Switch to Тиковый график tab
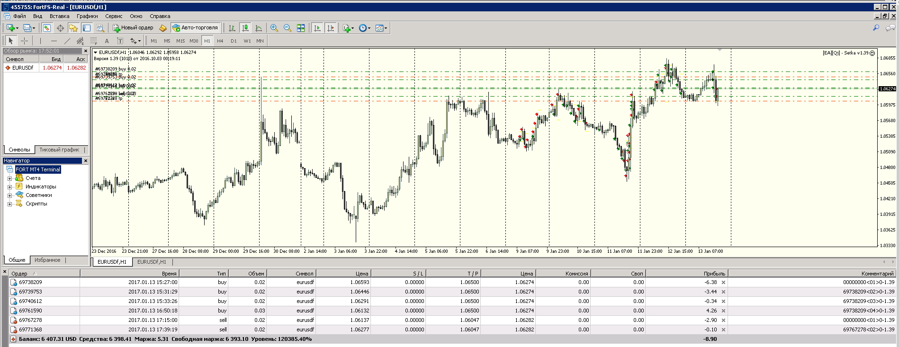Image resolution: width=899 pixels, height=347 pixels. point(59,150)
